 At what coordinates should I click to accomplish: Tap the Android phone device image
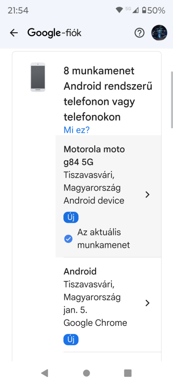[38, 77]
